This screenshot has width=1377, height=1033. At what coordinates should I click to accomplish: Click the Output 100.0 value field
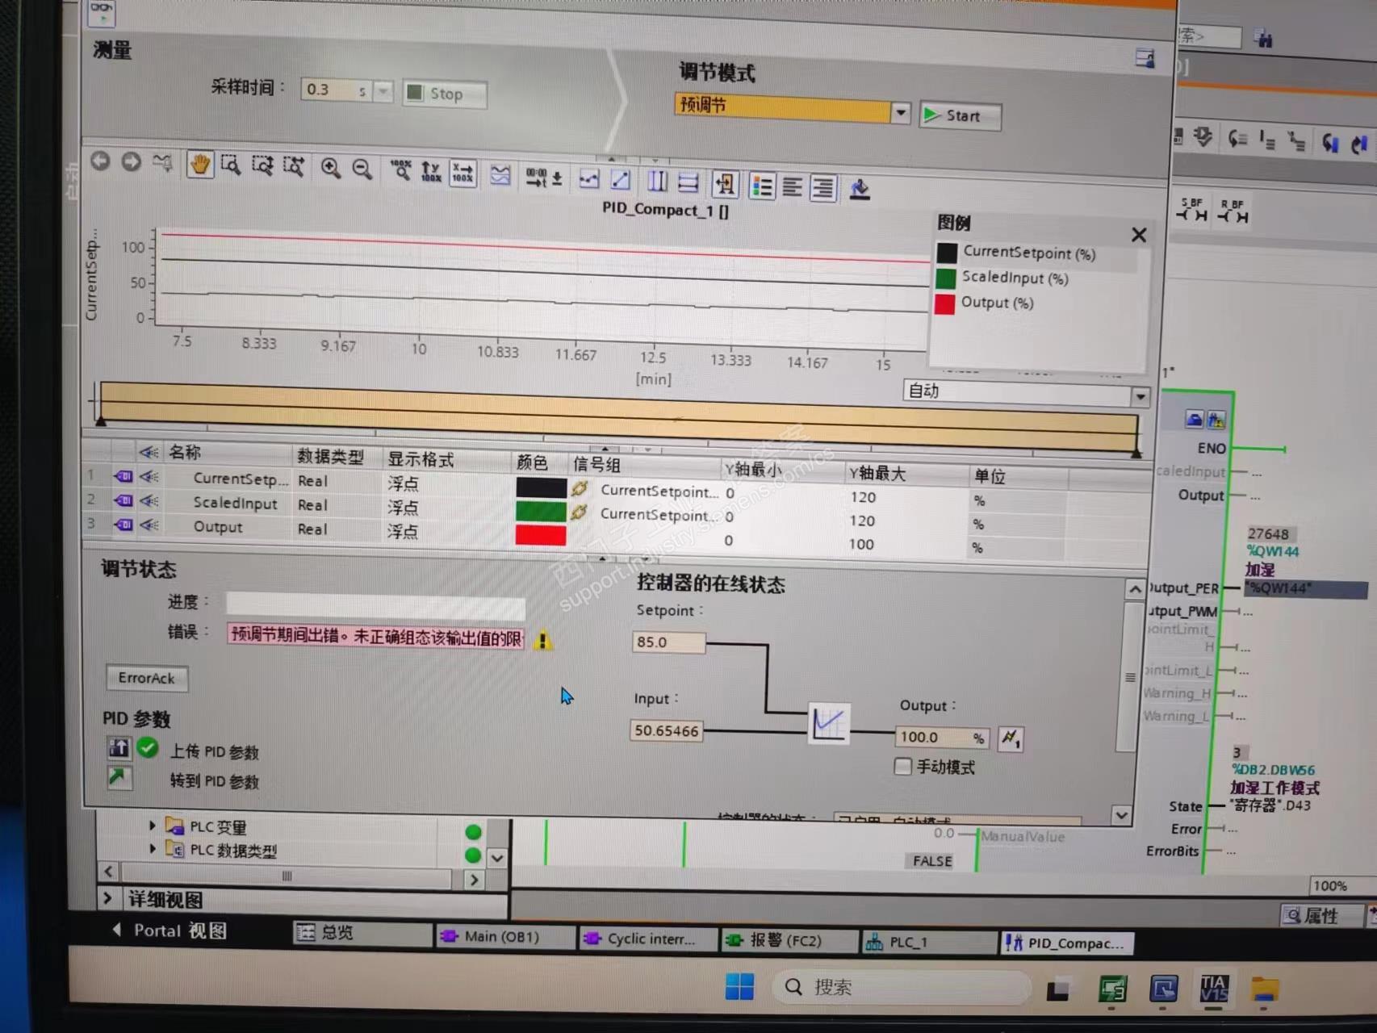pos(940,737)
